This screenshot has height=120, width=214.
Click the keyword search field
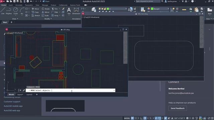point(148,1)
